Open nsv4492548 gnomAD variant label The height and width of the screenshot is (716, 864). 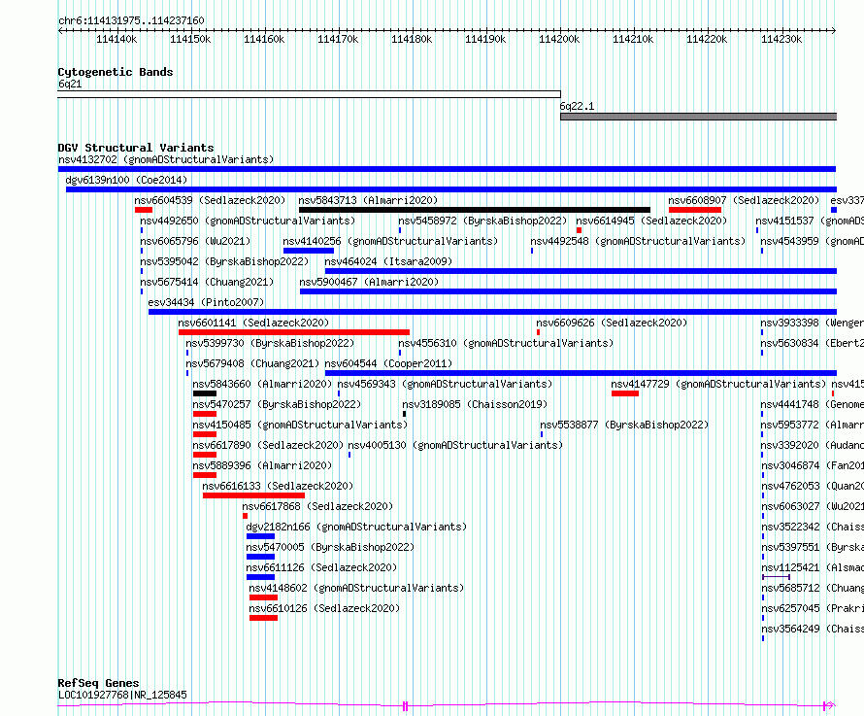(638, 241)
